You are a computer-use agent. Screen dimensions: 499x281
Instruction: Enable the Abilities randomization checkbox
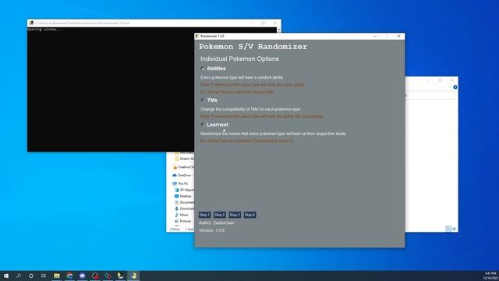203,69
